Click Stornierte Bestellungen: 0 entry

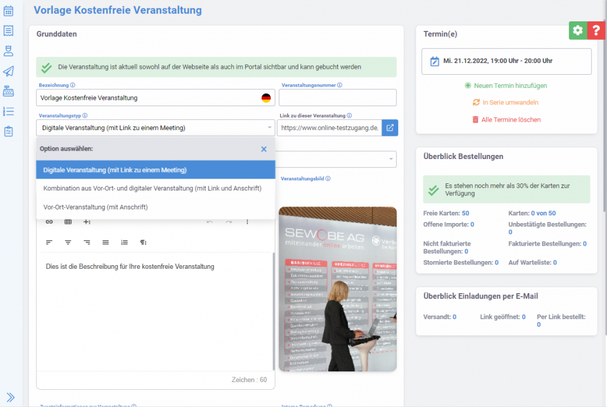tap(461, 262)
